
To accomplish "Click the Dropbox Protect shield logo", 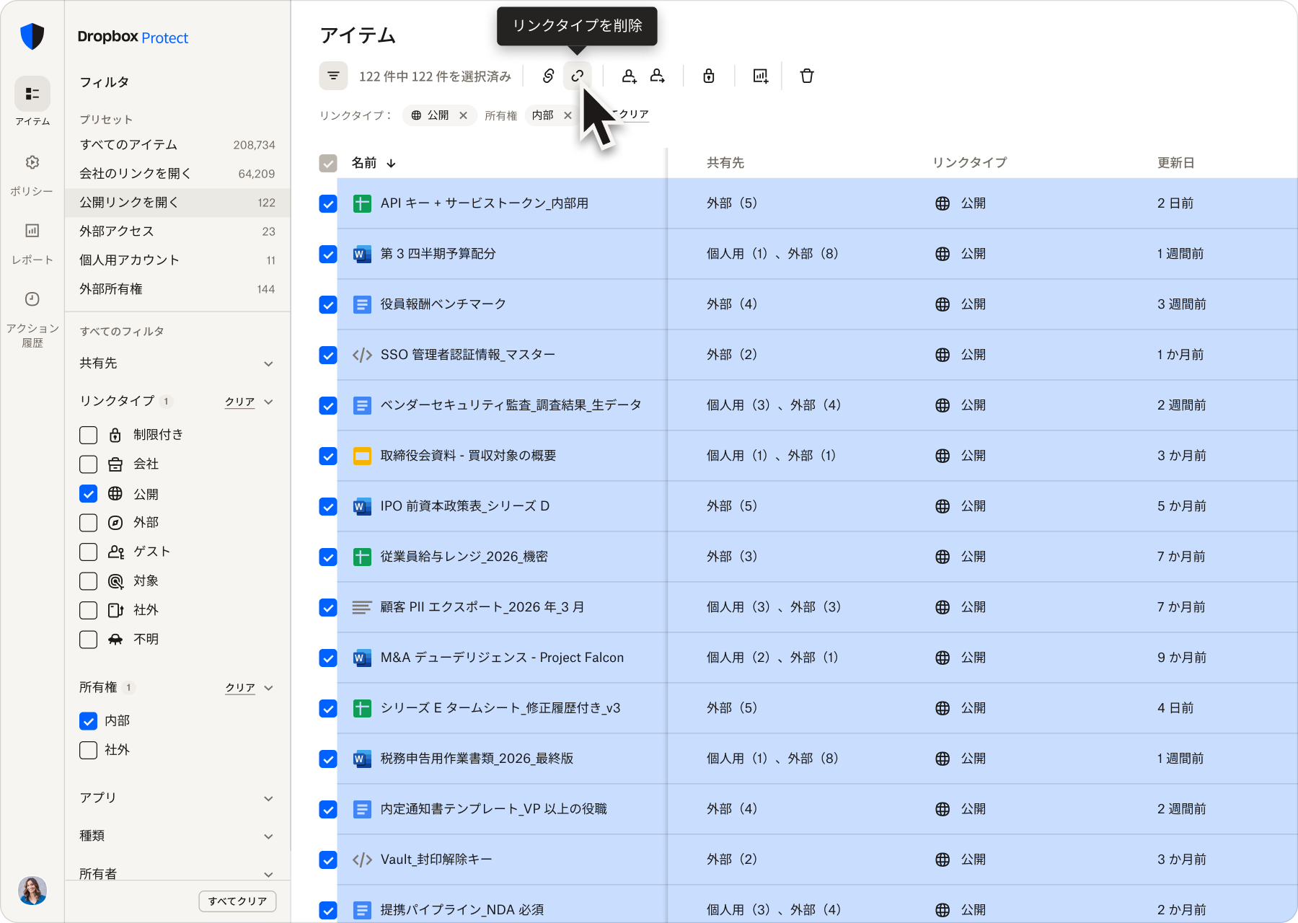I will pyautogui.click(x=32, y=36).
